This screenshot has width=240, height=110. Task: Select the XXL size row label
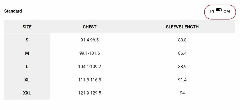(x=27, y=93)
